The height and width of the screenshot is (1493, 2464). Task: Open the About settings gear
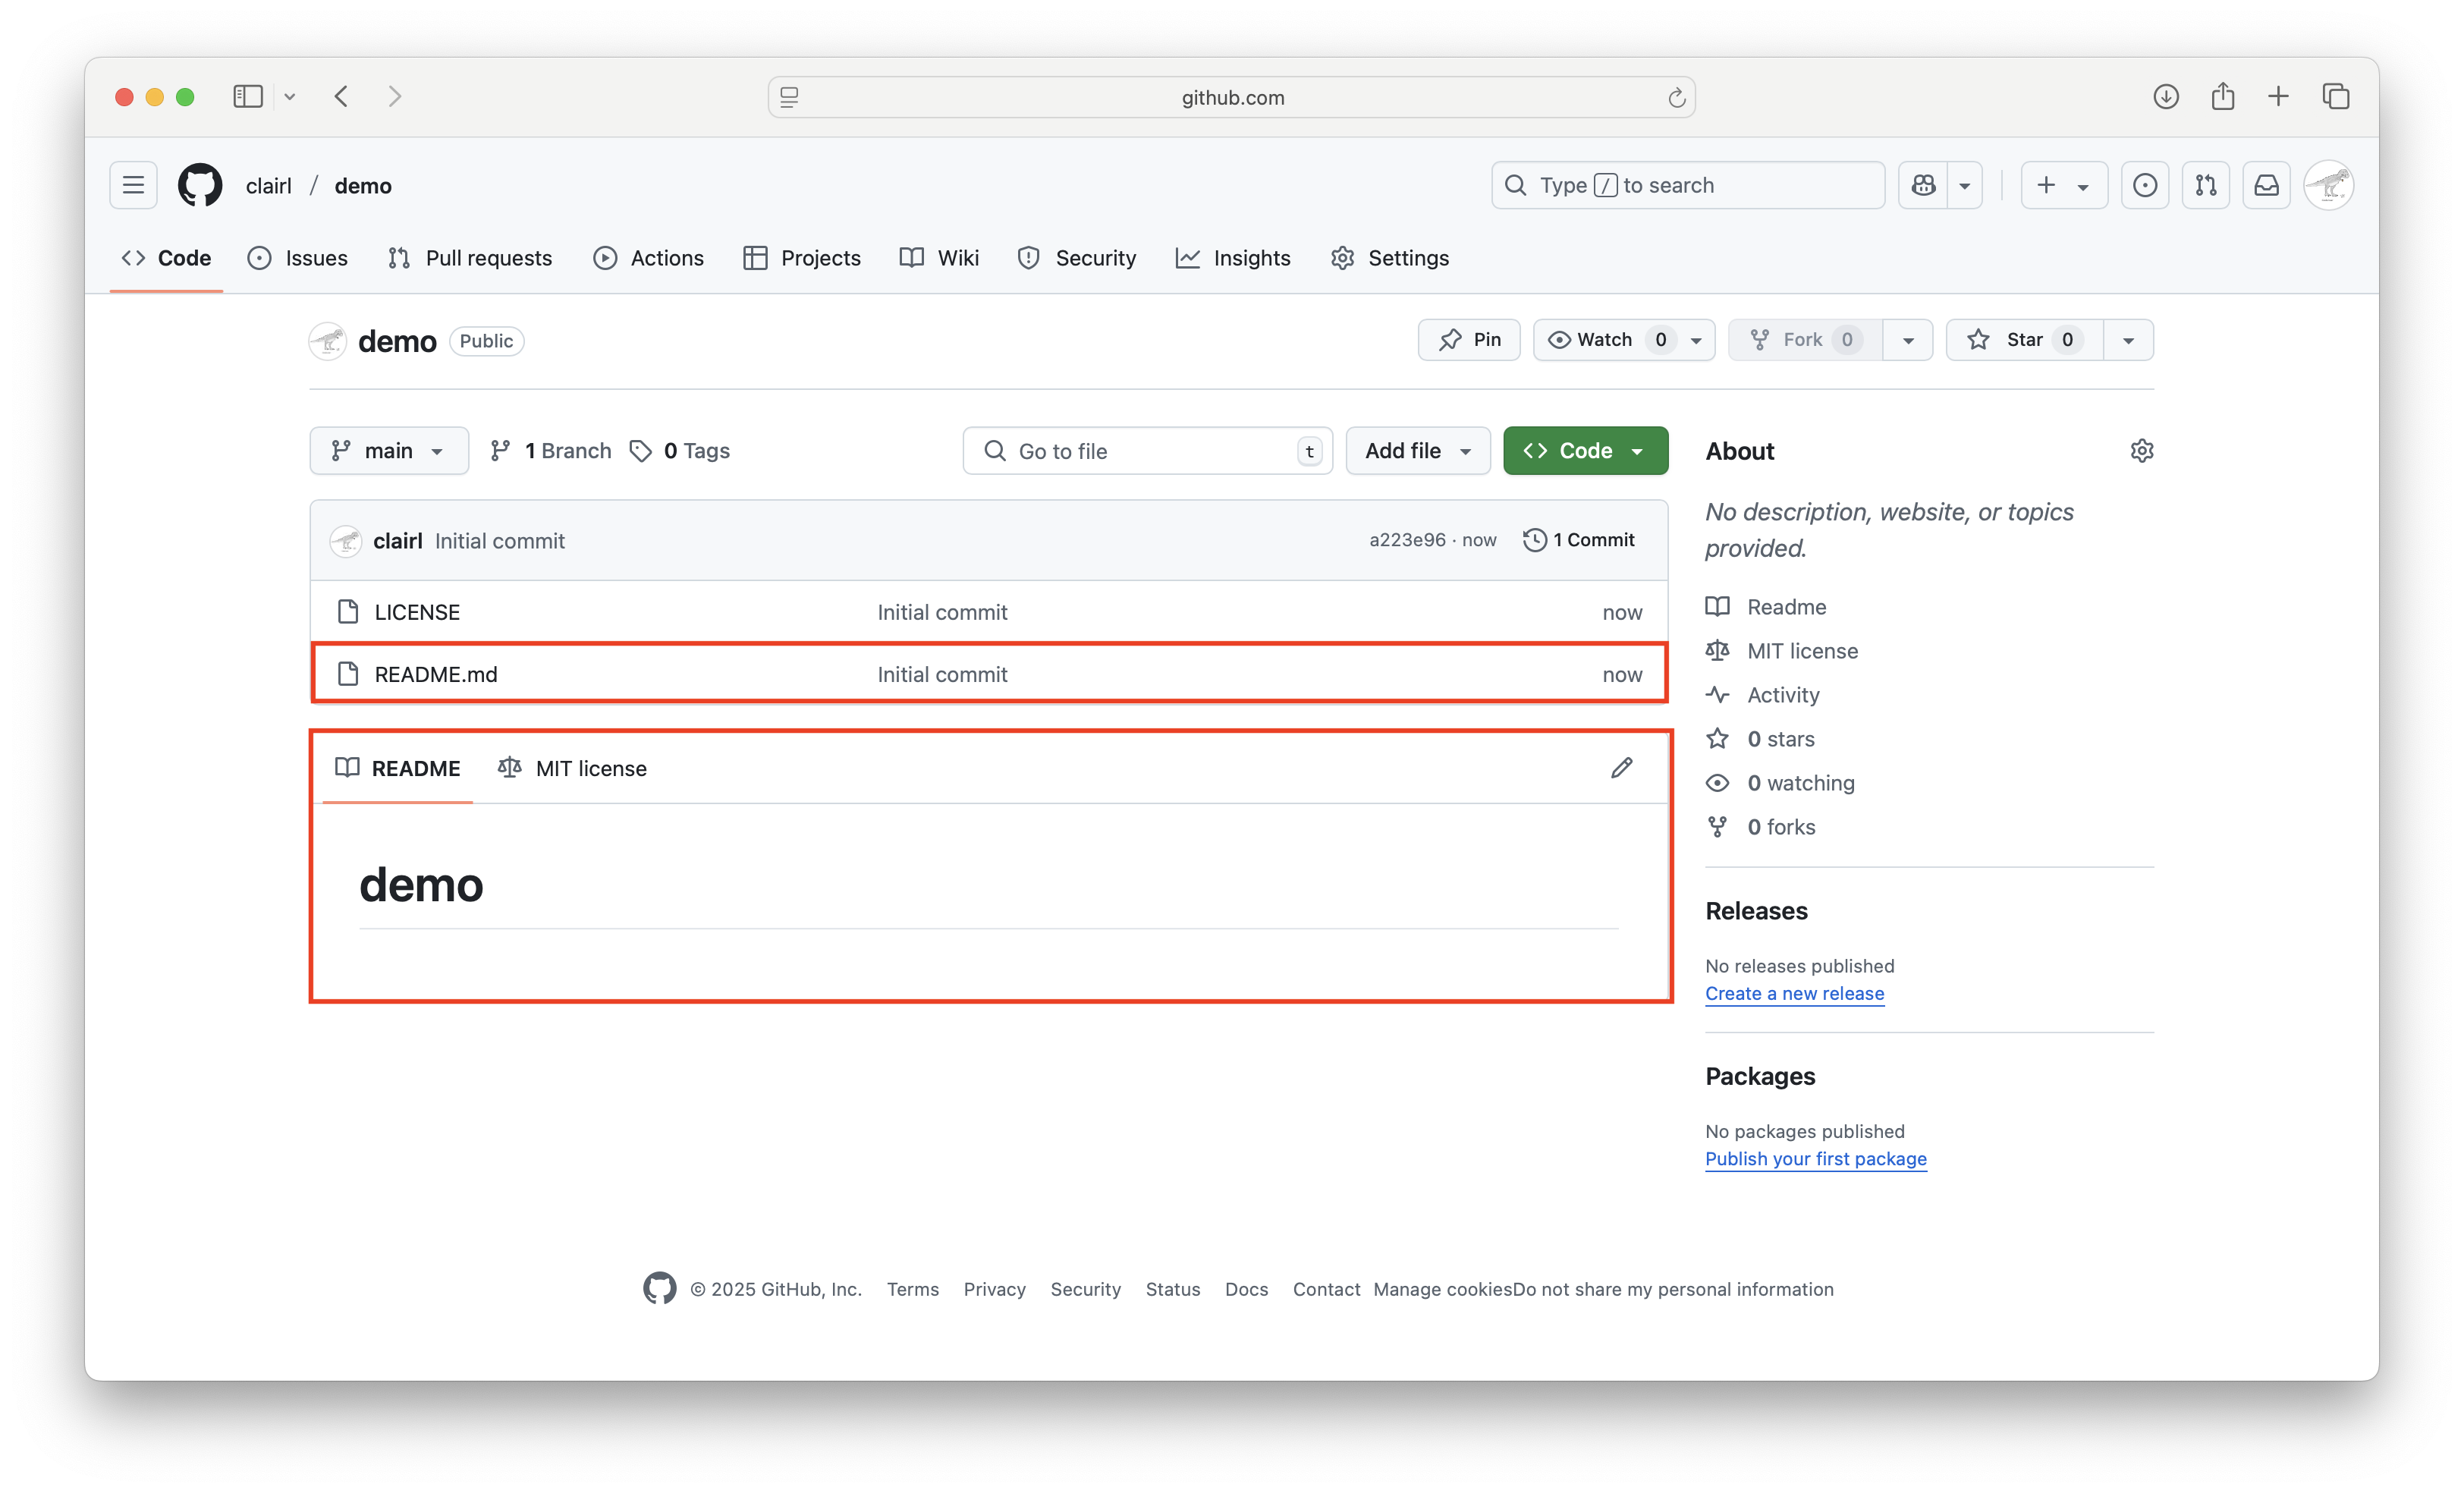[x=2141, y=451]
